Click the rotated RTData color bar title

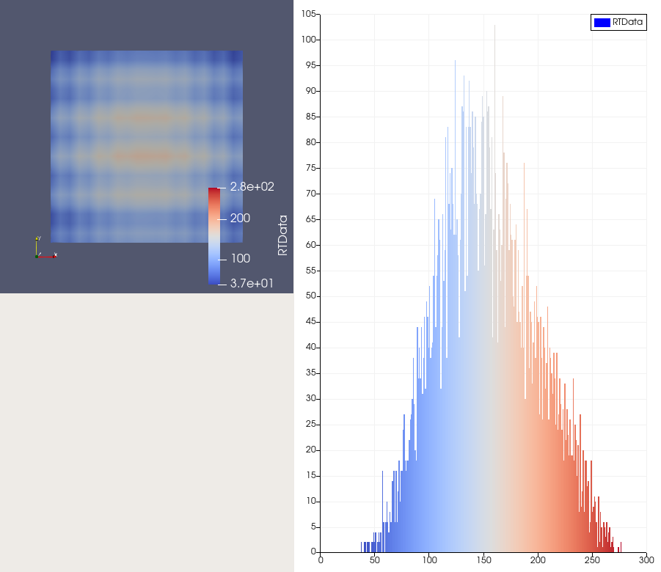pyautogui.click(x=282, y=235)
